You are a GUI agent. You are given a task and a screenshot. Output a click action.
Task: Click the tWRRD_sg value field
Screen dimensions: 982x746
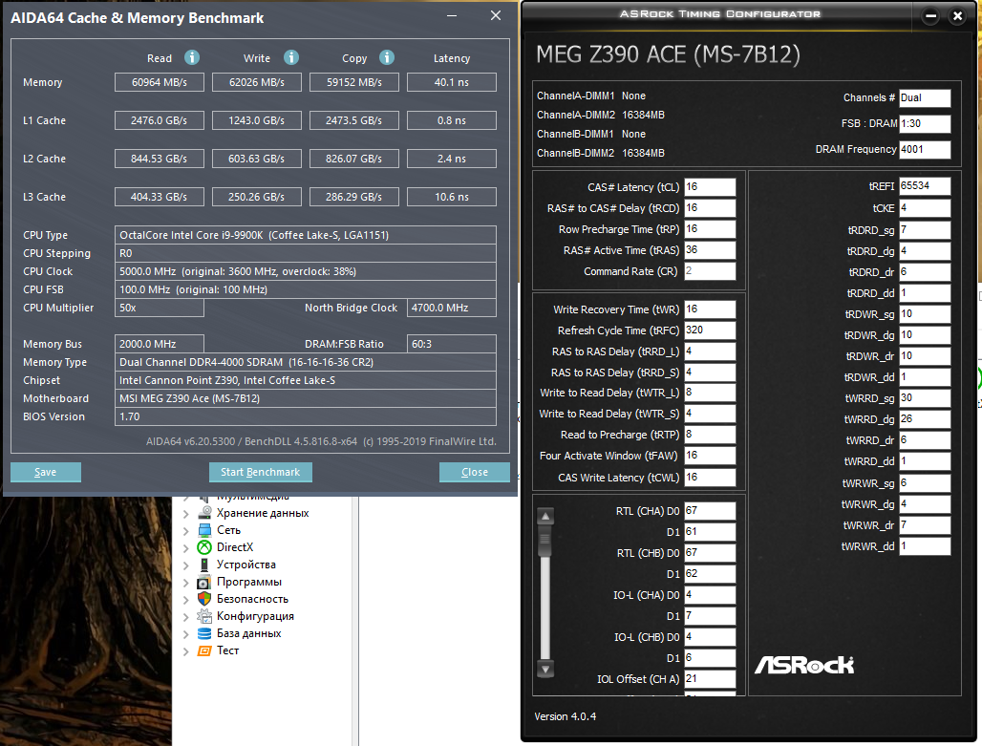click(925, 398)
